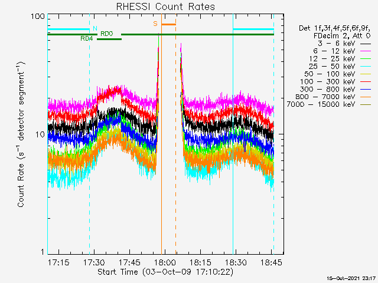Click the plot title 'RHESSI Count Rates'

click(x=165, y=6)
